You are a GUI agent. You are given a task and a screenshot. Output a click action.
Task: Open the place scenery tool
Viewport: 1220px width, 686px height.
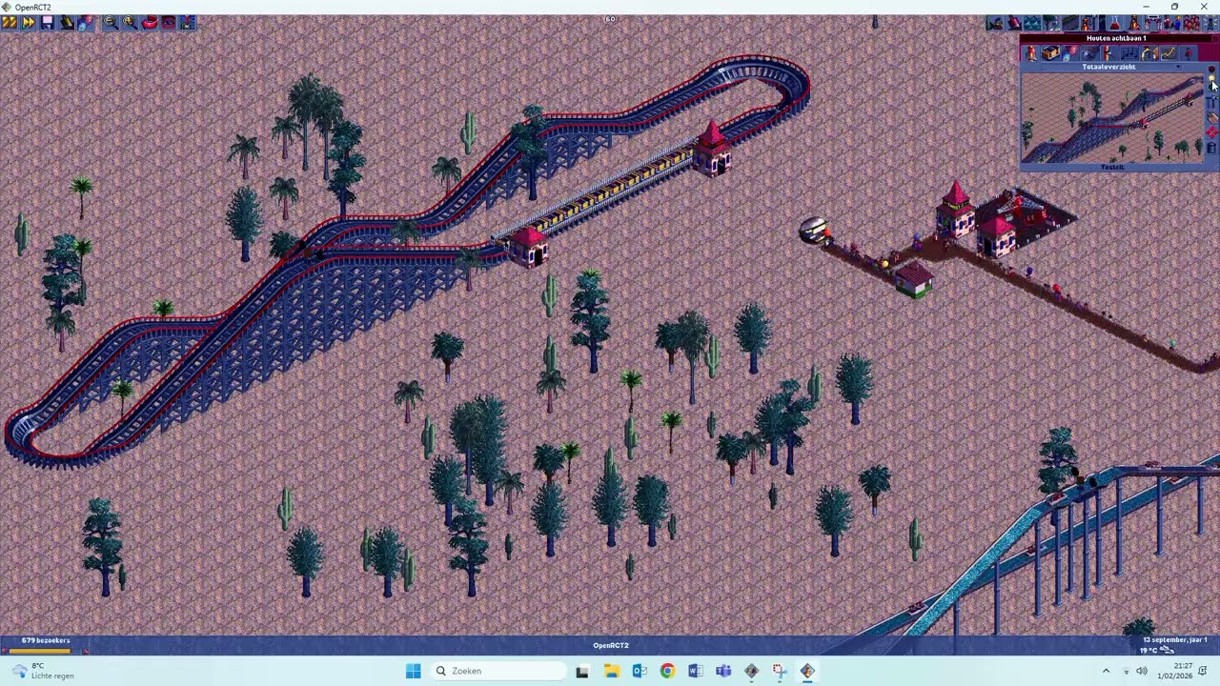coord(1051,22)
